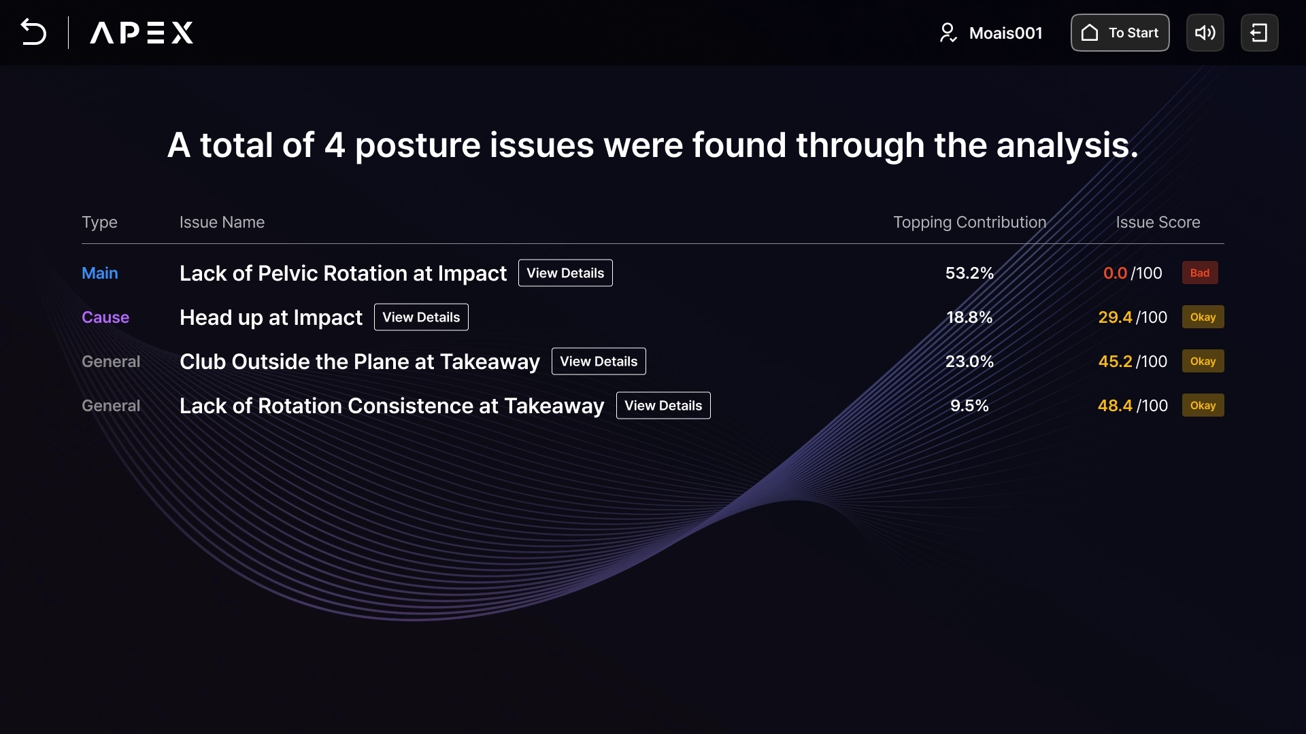This screenshot has width=1306, height=734.
Task: Click the Issue Score column header
Action: 1158,222
